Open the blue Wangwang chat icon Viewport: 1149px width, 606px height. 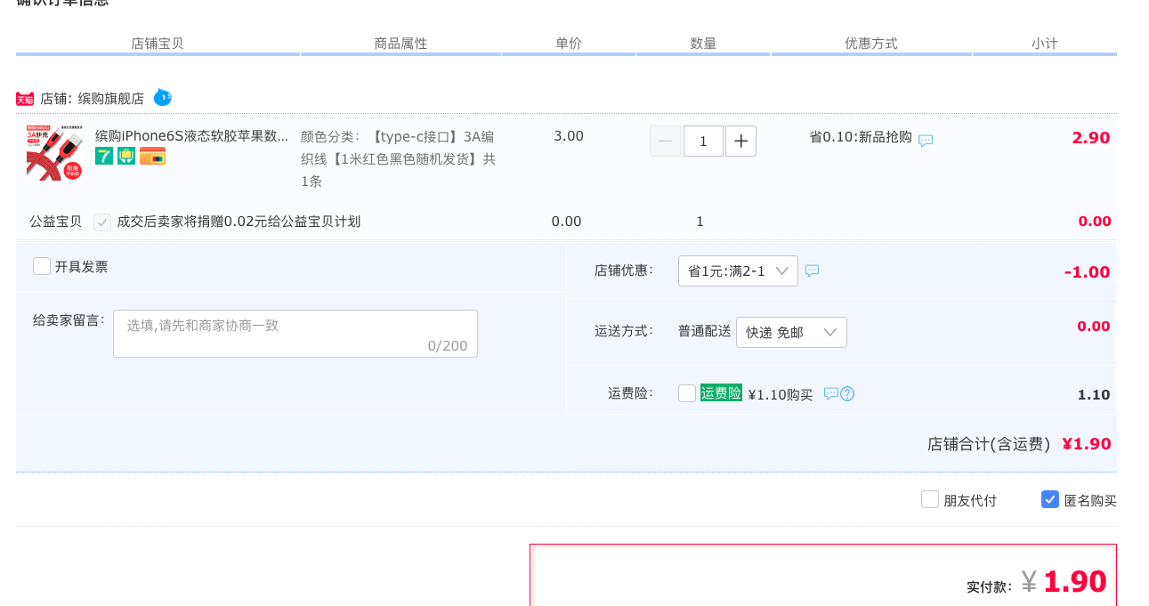pyautogui.click(x=162, y=97)
